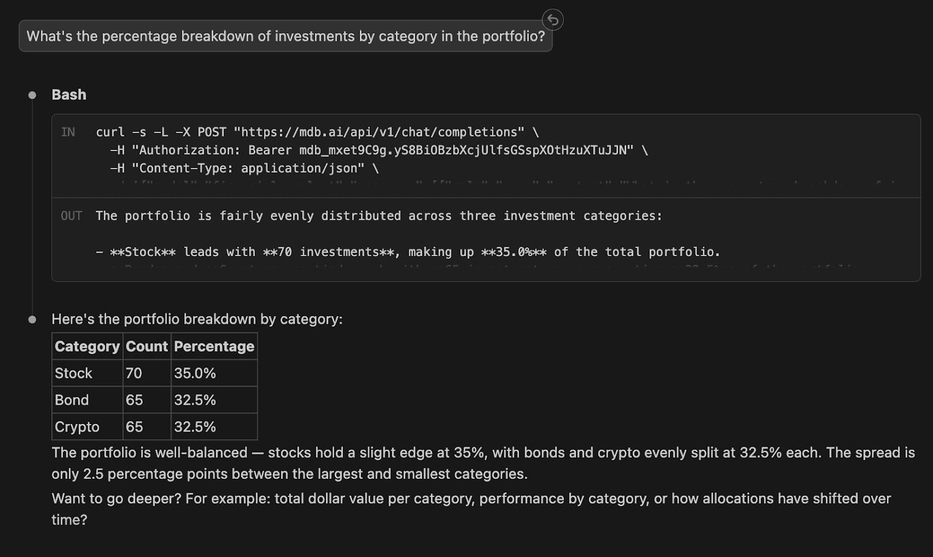The height and width of the screenshot is (557, 933).
Task: Select the Bond cell in the table
Action: tap(72, 400)
